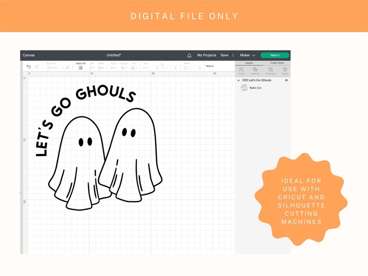Collapse the 020 Let's Go Ghouls group
The height and width of the screenshot is (276, 368).
(x=238, y=80)
